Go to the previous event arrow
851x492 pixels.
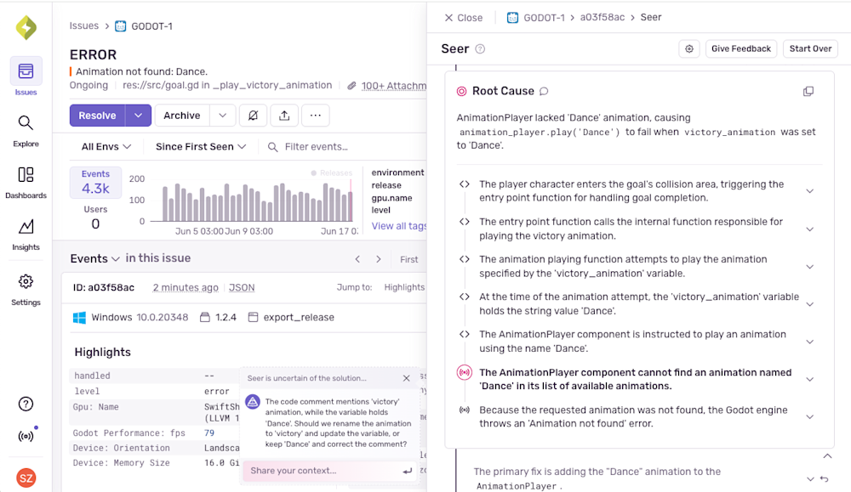tap(357, 259)
